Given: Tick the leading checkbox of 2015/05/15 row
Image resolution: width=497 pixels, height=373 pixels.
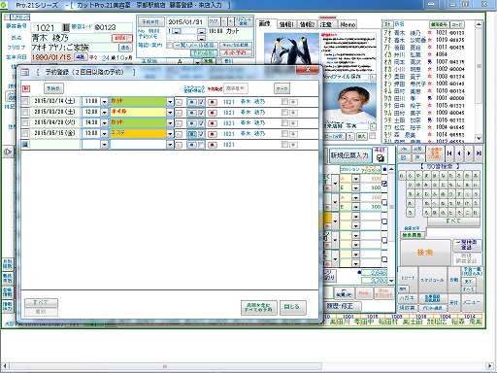Looking at the screenshot, I should pos(25,134).
